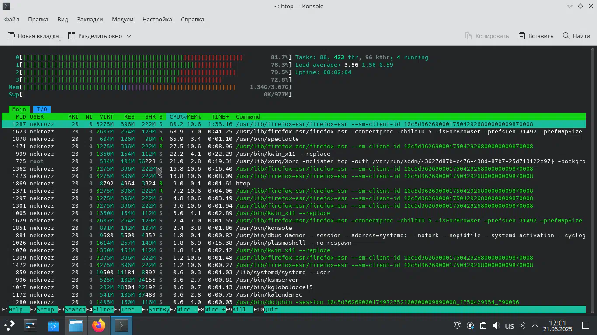The image size is (597, 335).
Task: Open the volume tray icon
Action: click(496, 325)
